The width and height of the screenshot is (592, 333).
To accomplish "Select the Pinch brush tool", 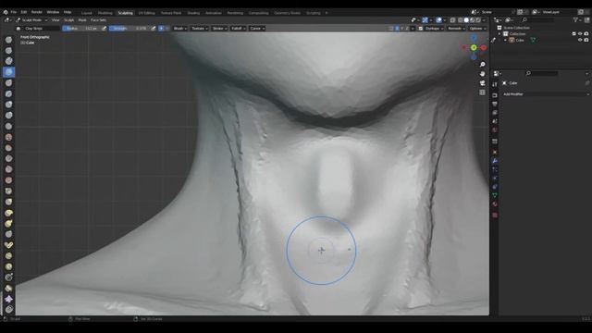I will [x=8, y=191].
